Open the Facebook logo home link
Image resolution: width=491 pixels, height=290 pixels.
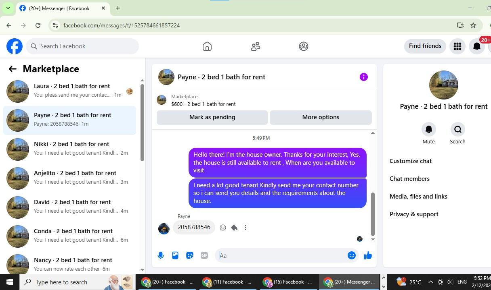pyautogui.click(x=15, y=46)
